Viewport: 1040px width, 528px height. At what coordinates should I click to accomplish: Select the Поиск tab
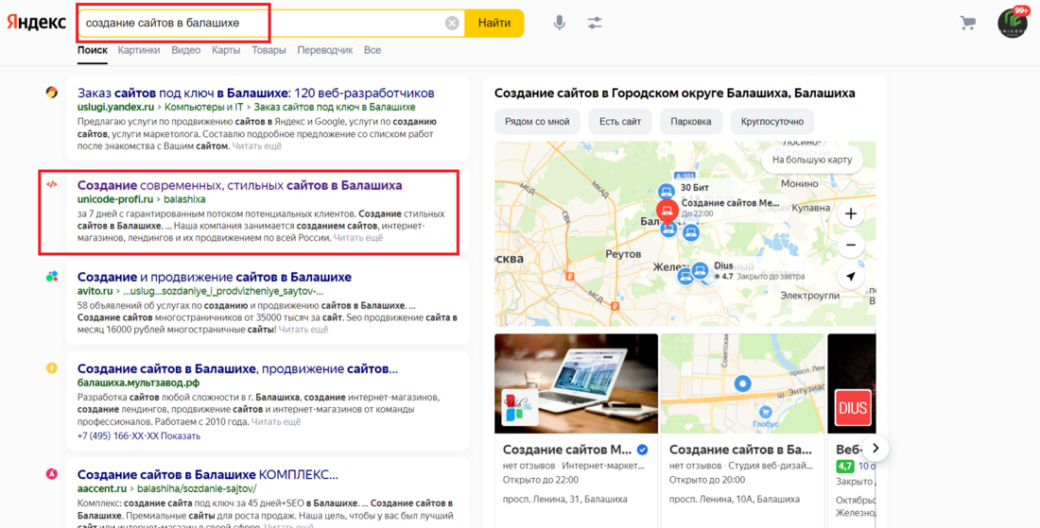pos(93,50)
